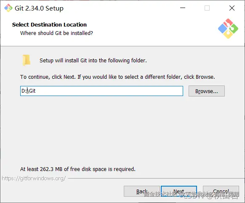
Task: Cancel the Git installation
Action: (221, 191)
